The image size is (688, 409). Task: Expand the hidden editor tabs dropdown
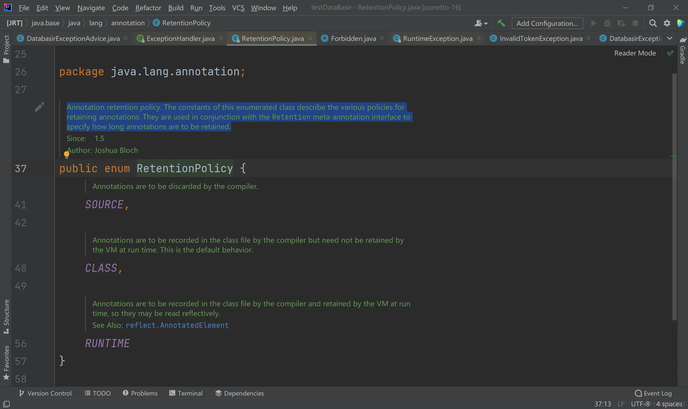click(669, 38)
